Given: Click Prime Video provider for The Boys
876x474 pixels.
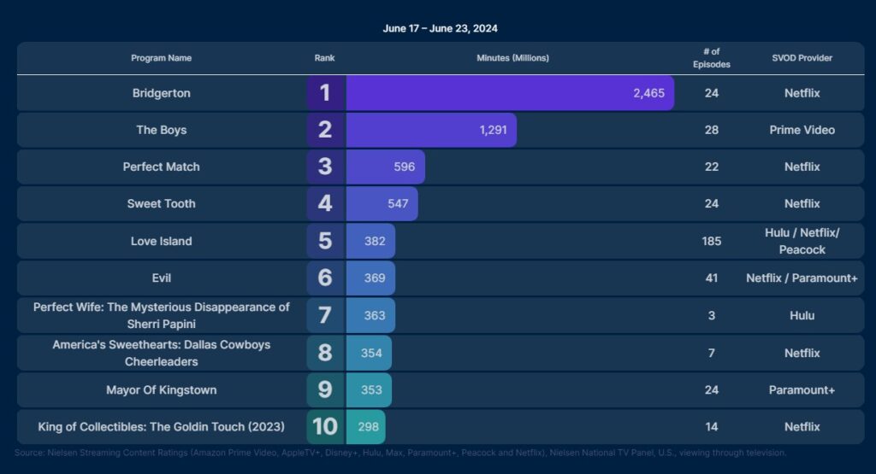Looking at the screenshot, I should [802, 130].
